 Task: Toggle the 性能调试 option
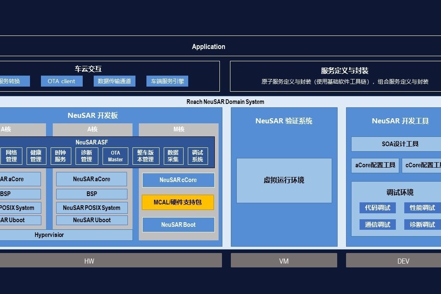(x=422, y=208)
